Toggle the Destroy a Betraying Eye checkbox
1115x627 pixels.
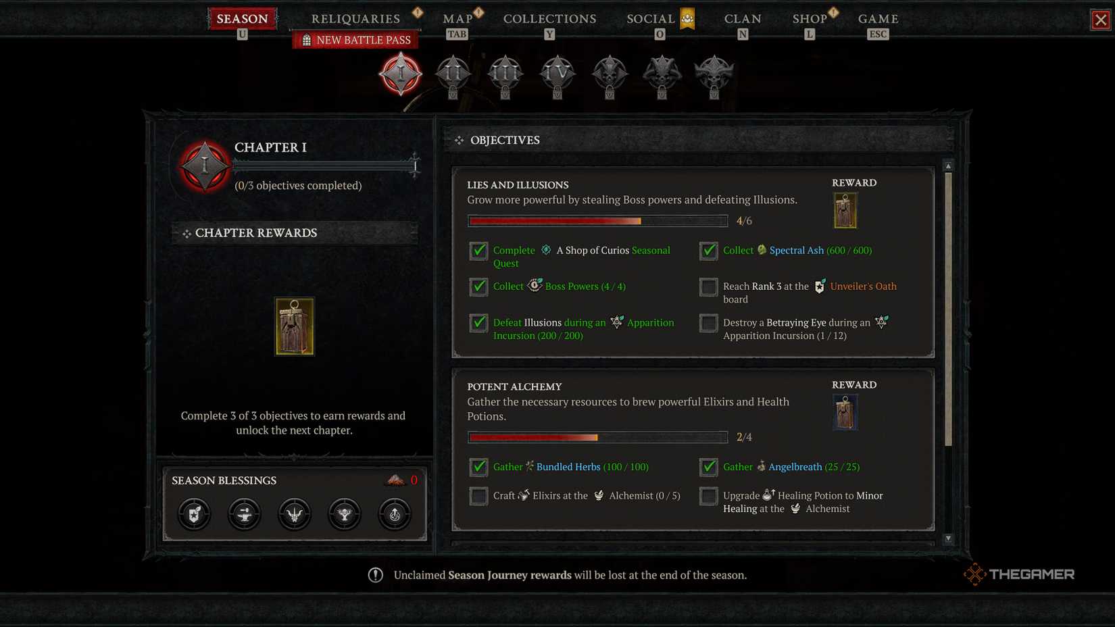[708, 324]
